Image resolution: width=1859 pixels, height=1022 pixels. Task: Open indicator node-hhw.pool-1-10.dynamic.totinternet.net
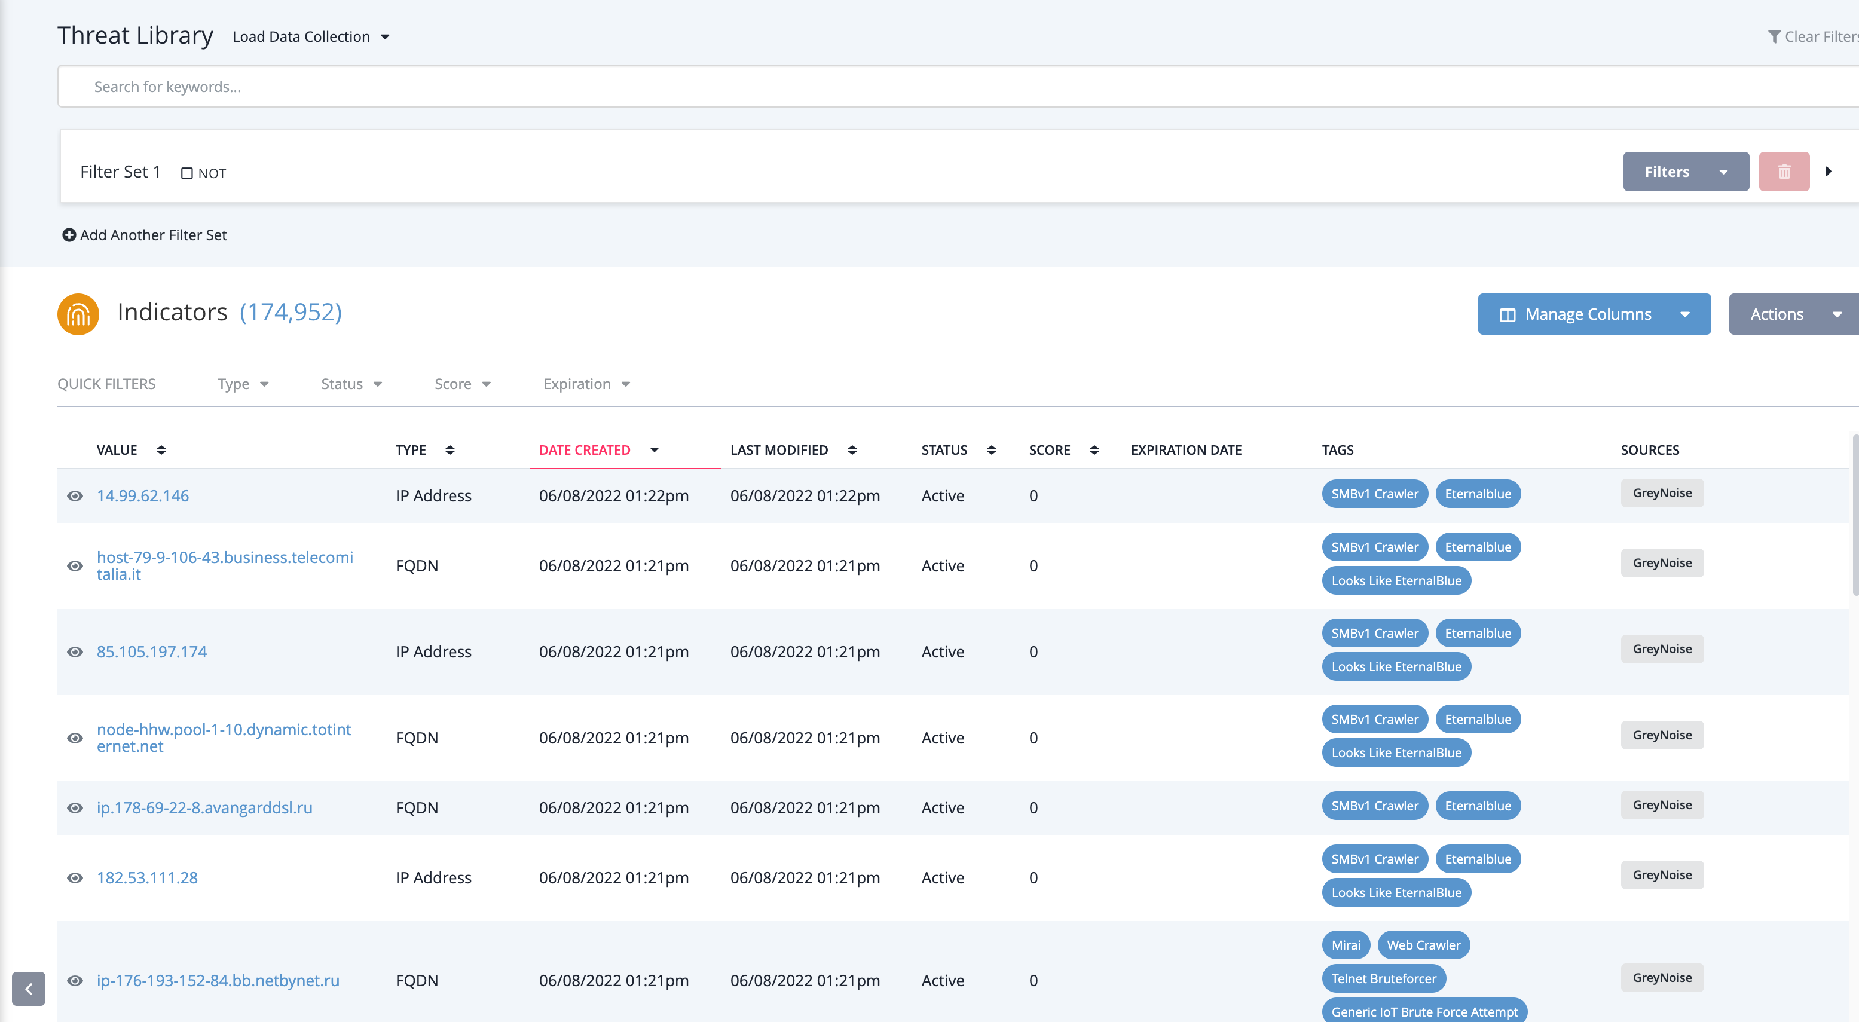[x=224, y=738]
